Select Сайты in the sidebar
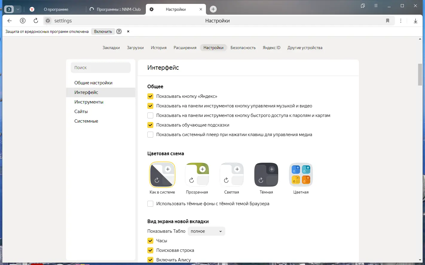This screenshot has width=425, height=265. [x=101, y=112]
